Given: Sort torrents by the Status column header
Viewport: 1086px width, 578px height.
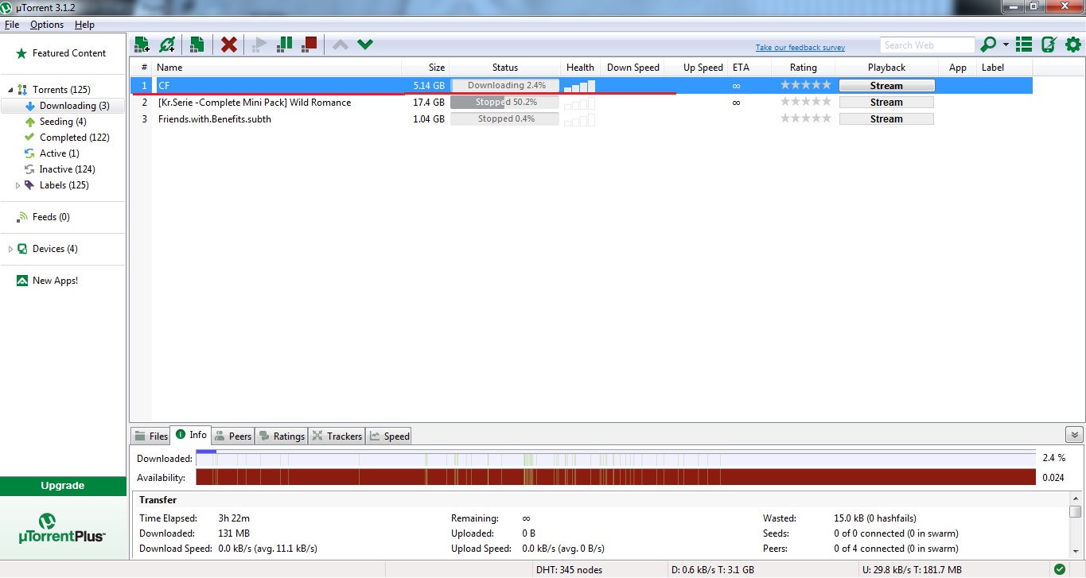Looking at the screenshot, I should 504,68.
